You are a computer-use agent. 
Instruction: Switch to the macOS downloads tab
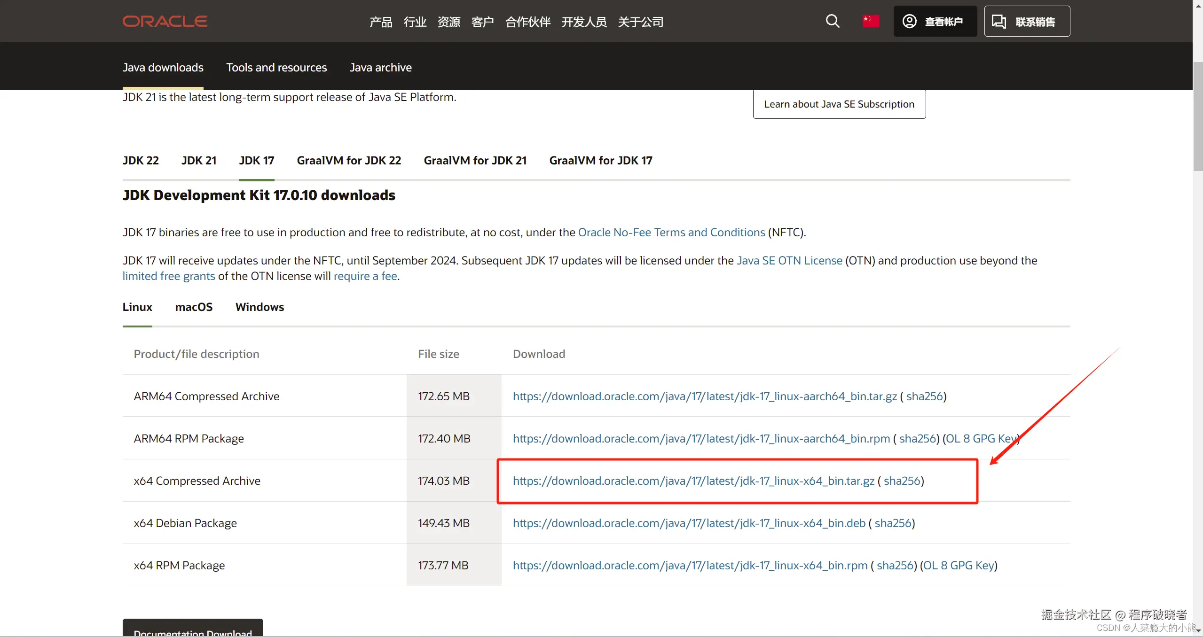coord(194,307)
